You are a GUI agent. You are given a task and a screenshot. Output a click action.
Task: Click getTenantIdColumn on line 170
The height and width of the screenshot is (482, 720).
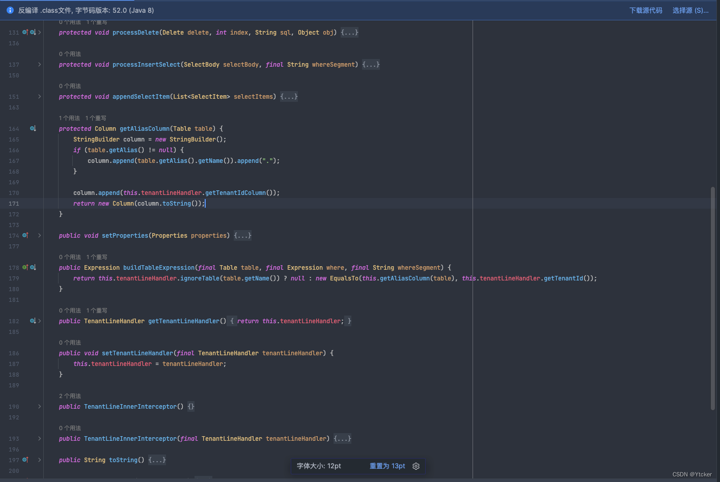(235, 193)
